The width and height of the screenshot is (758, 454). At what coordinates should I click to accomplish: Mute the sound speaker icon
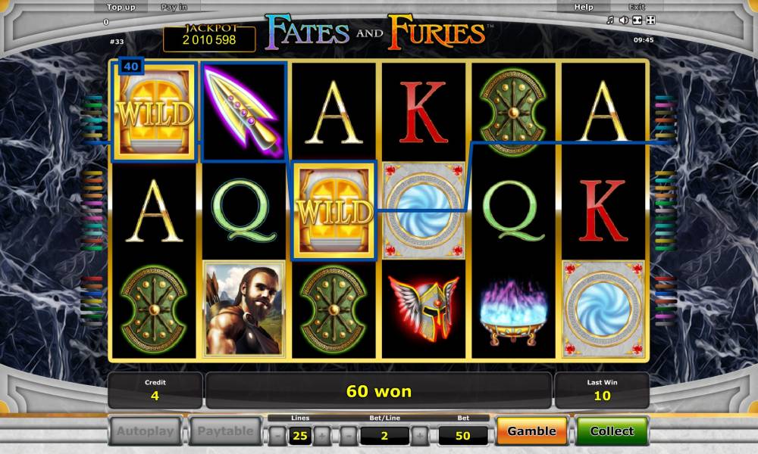[624, 20]
